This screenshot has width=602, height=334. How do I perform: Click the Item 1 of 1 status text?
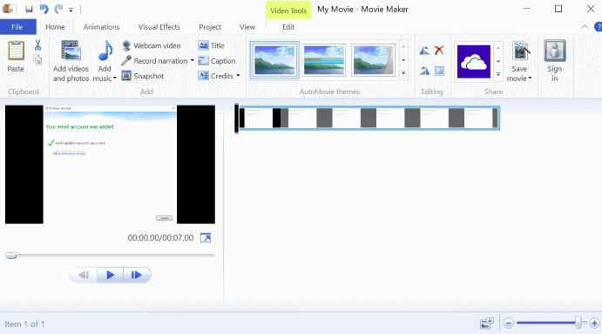pyautogui.click(x=24, y=324)
